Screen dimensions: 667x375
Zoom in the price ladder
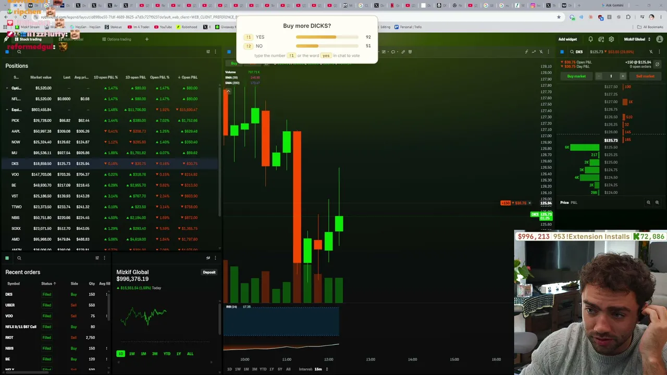657,203
